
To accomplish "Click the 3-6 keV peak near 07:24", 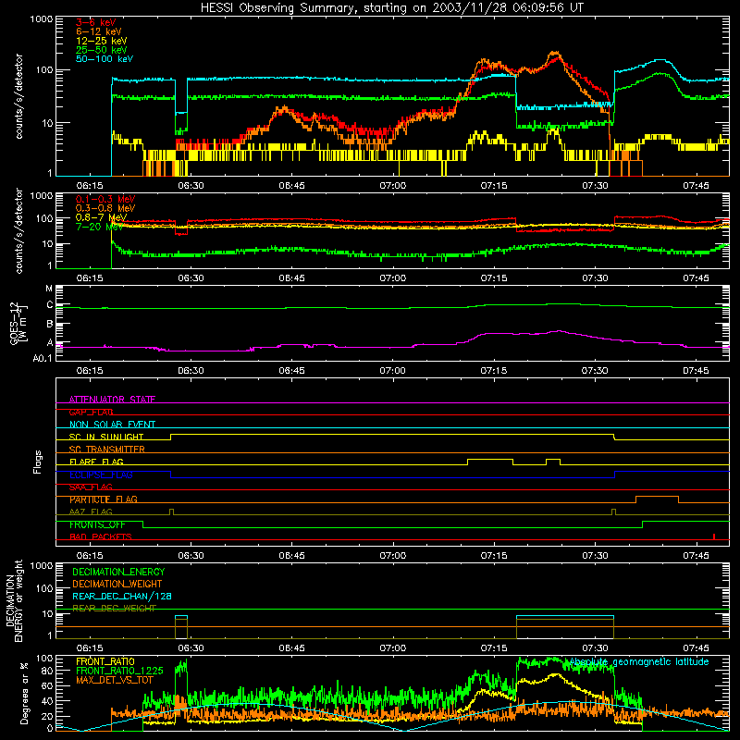I will pos(557,56).
